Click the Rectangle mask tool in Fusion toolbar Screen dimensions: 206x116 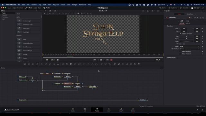(84, 64)
